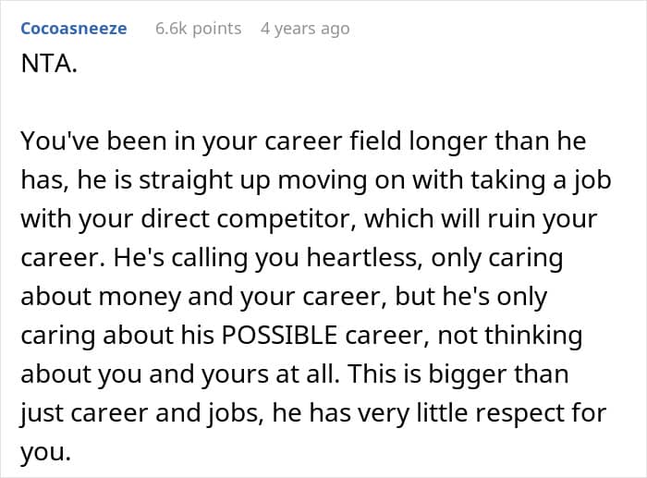This screenshot has width=647, height=478.
Task: Click the line starting "You've been in your career"
Action: tap(303, 141)
